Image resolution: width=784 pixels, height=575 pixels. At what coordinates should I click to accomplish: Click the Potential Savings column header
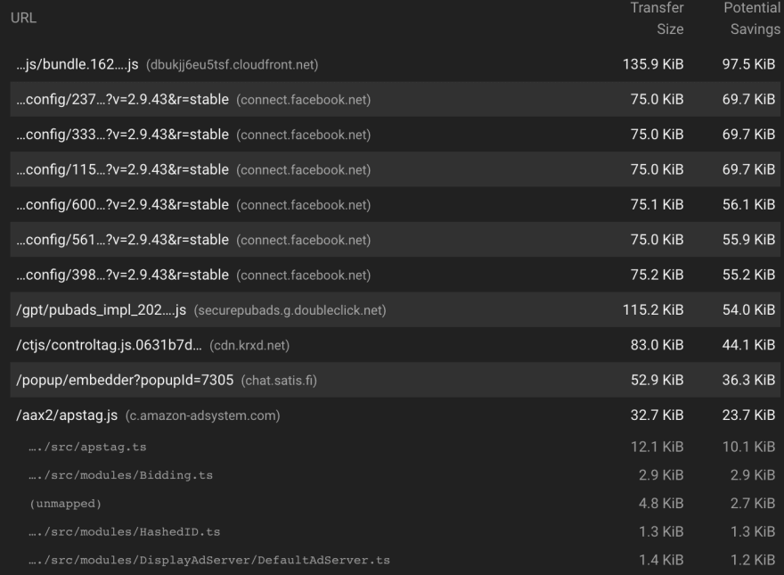point(752,18)
